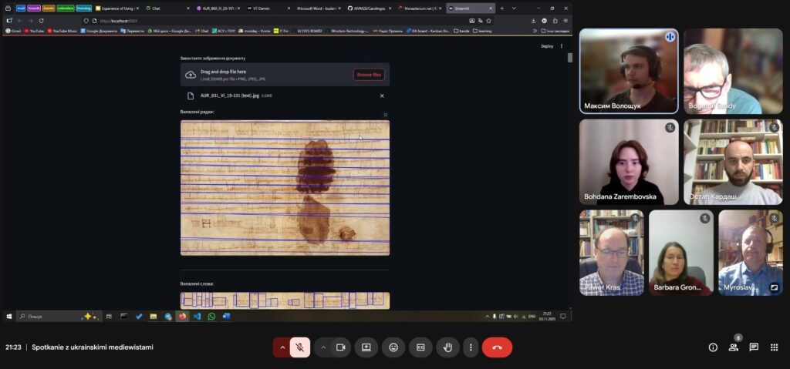
Task: Open the emoji reactions picker
Action: [393, 347]
